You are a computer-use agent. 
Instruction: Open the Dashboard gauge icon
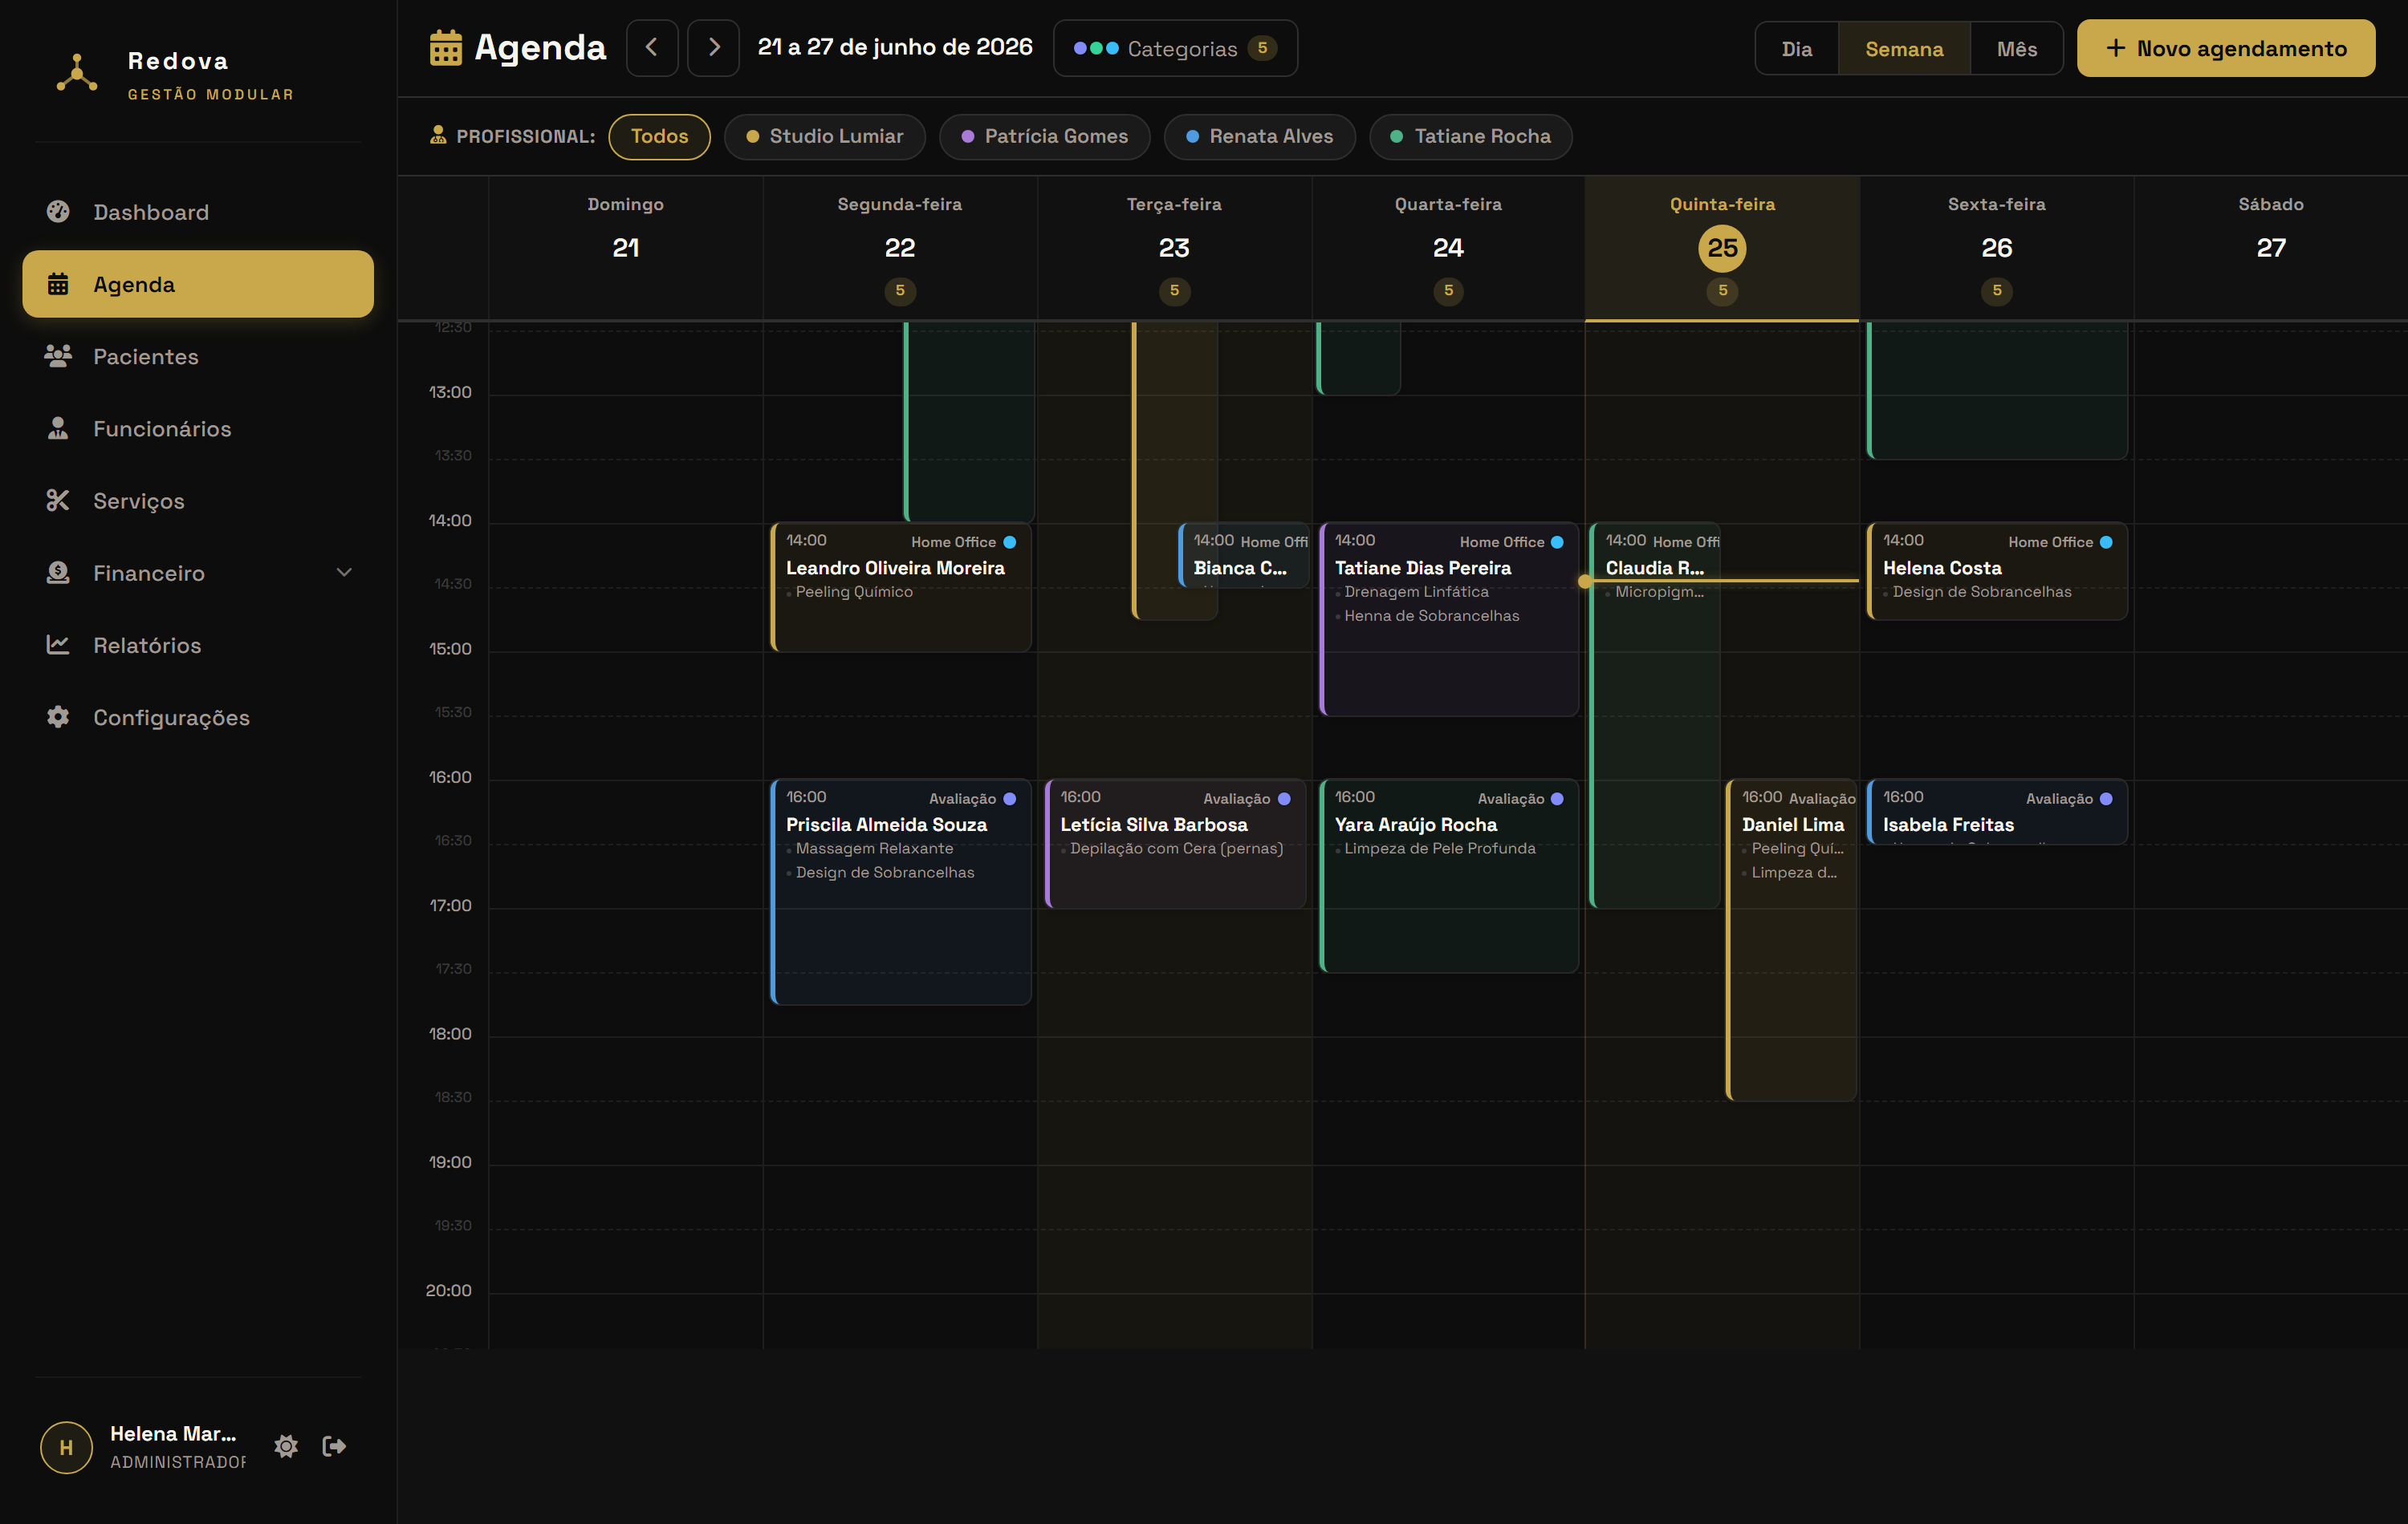[x=58, y=212]
